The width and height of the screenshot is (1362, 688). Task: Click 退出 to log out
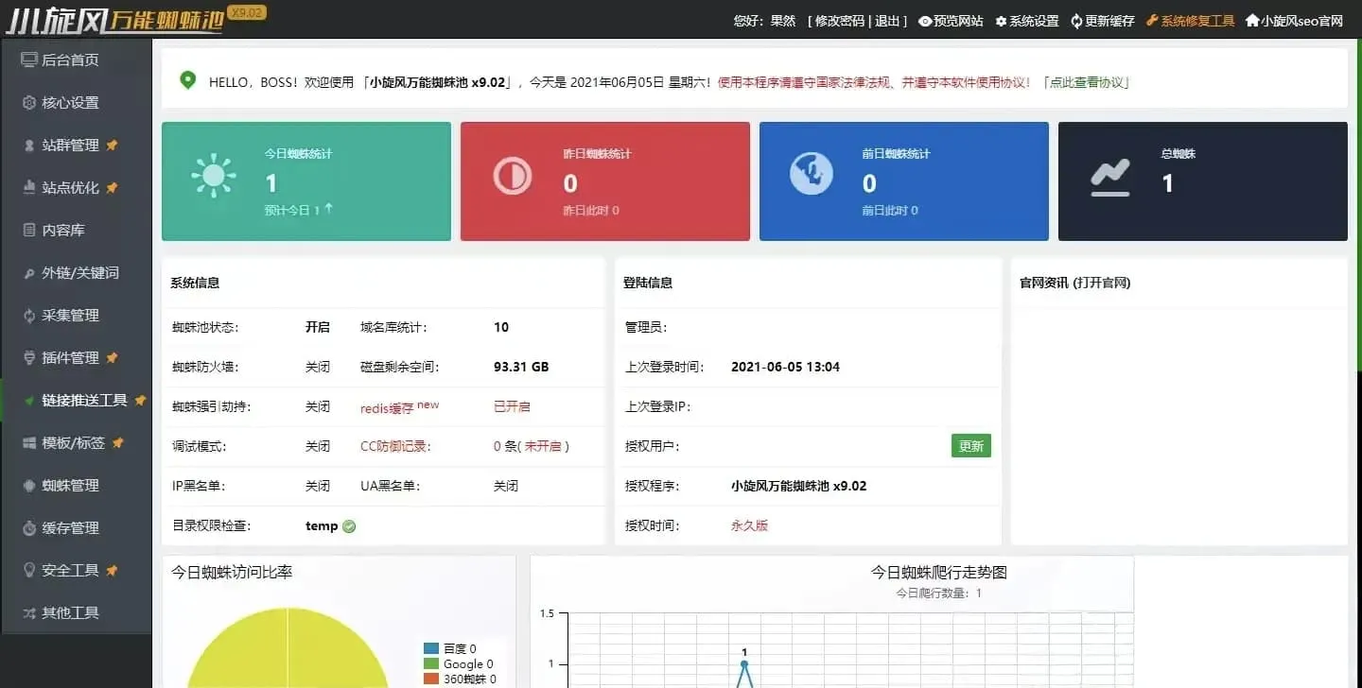(887, 21)
